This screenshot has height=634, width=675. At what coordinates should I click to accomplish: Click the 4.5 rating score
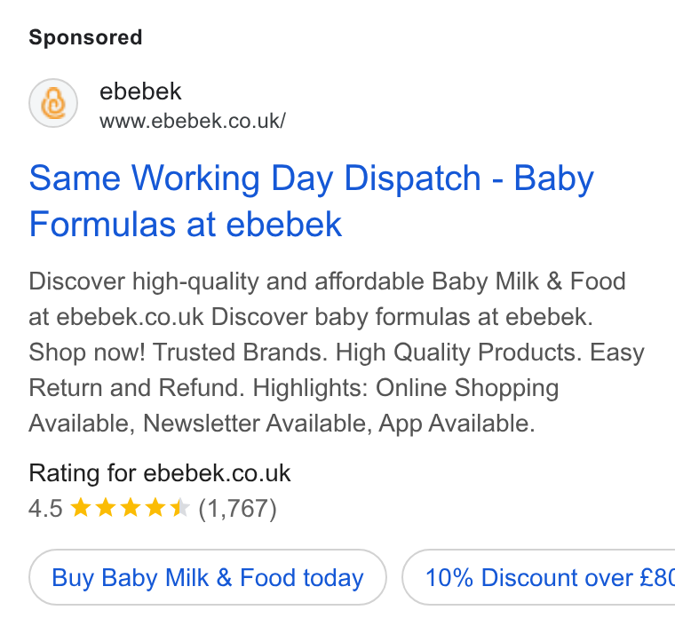click(x=45, y=508)
